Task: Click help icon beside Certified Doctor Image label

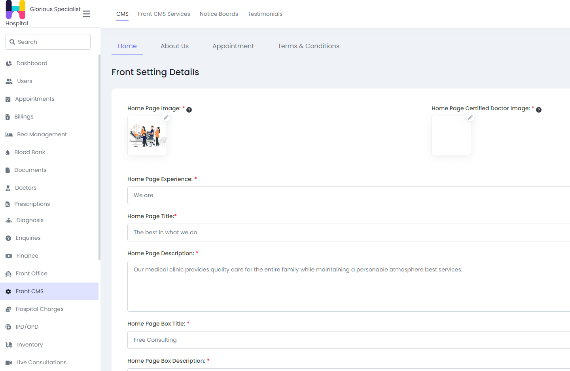Action: [x=538, y=110]
